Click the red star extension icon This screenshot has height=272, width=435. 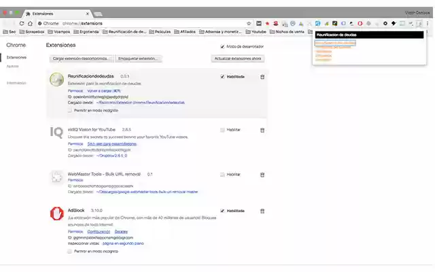click(267, 24)
